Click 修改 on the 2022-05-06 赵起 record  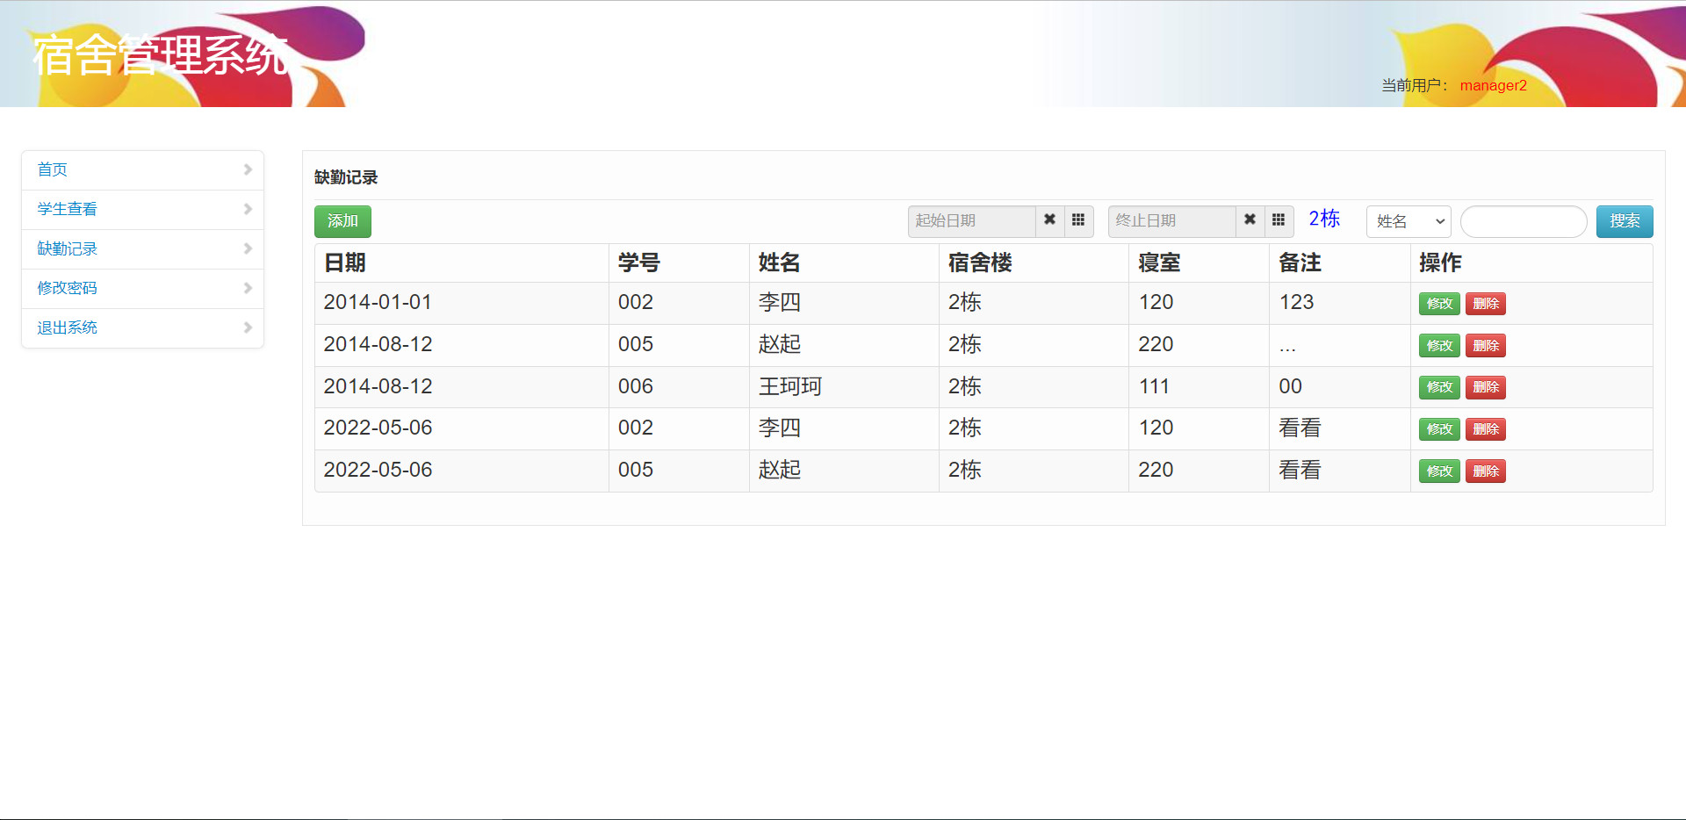[1438, 471]
